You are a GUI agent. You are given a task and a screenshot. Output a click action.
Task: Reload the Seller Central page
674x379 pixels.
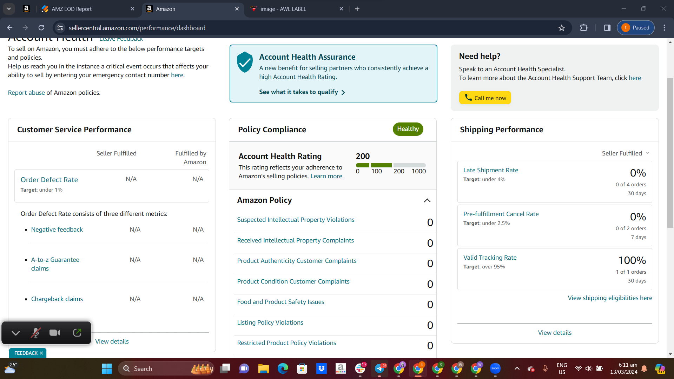coord(41,28)
